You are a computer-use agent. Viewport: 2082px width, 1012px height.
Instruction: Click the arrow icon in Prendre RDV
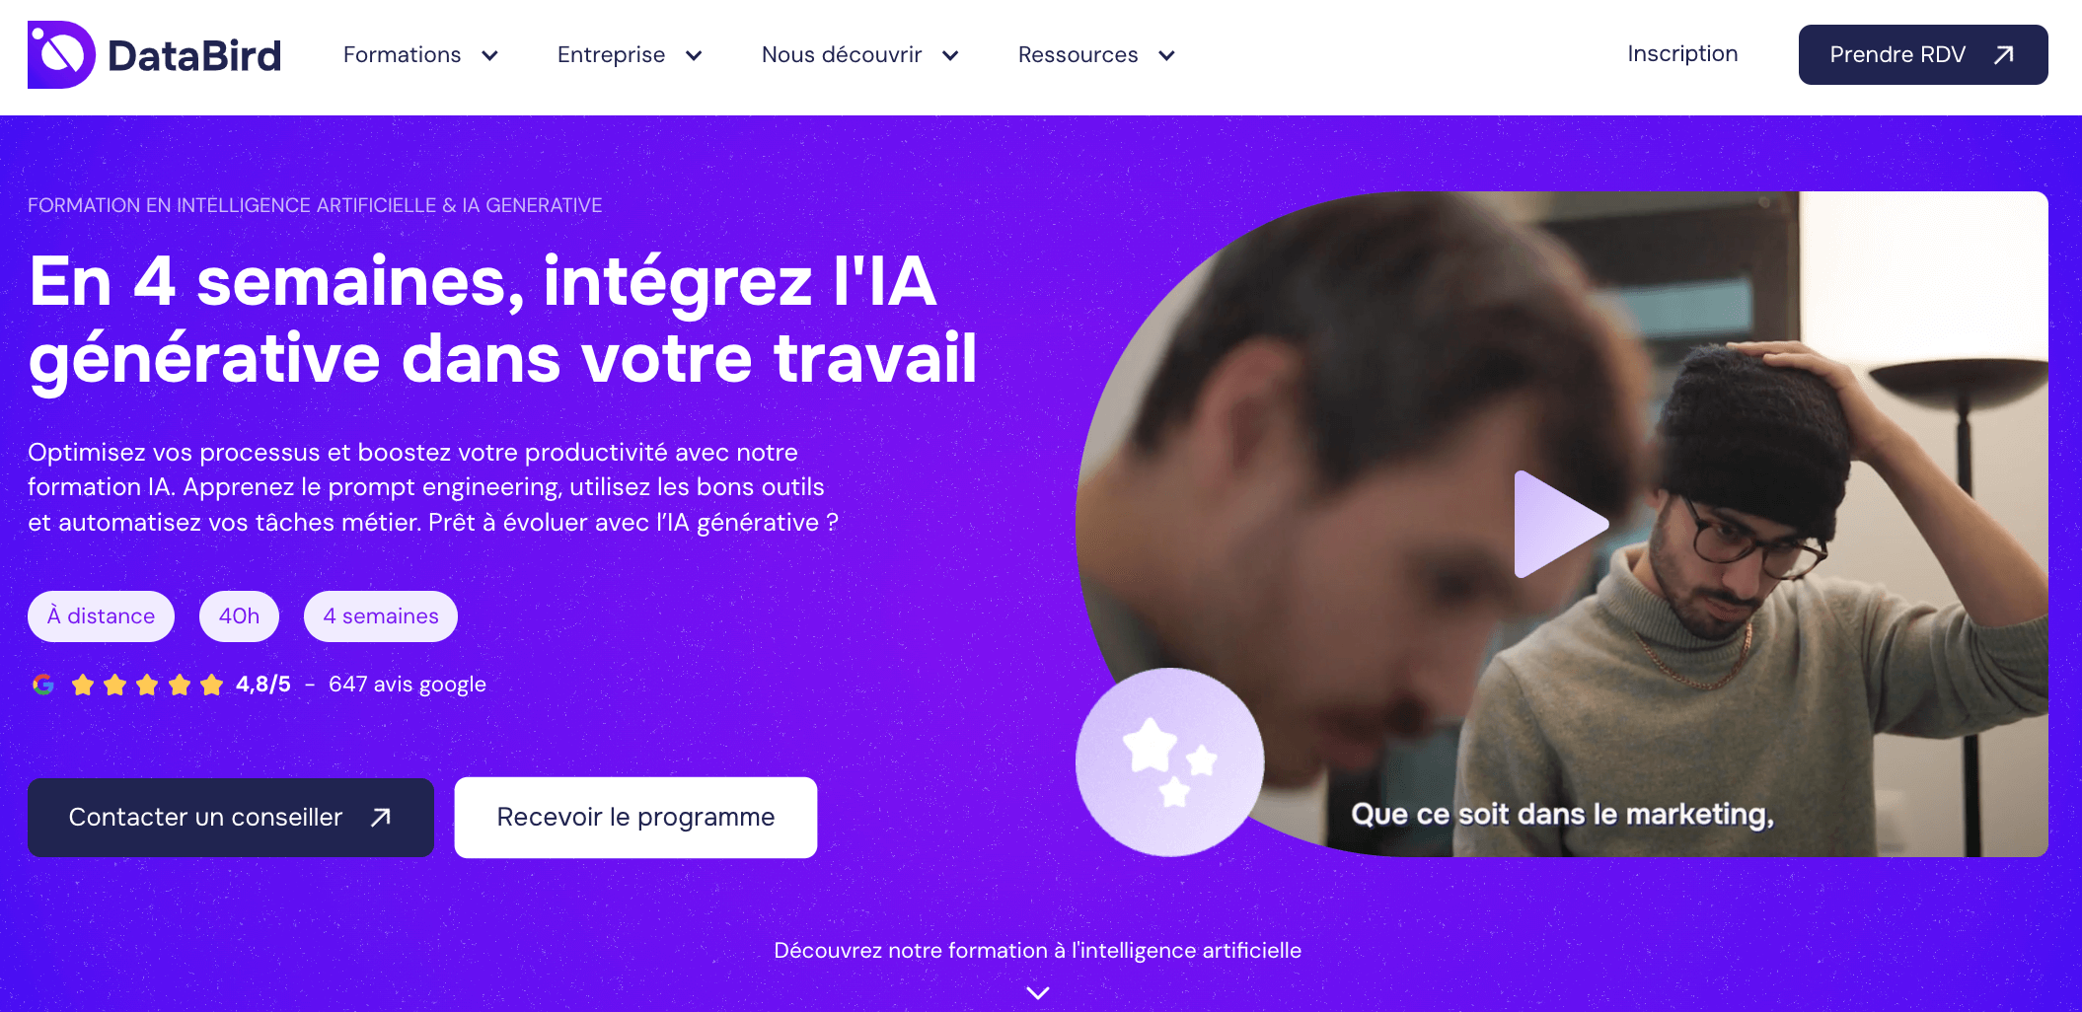click(x=2003, y=55)
